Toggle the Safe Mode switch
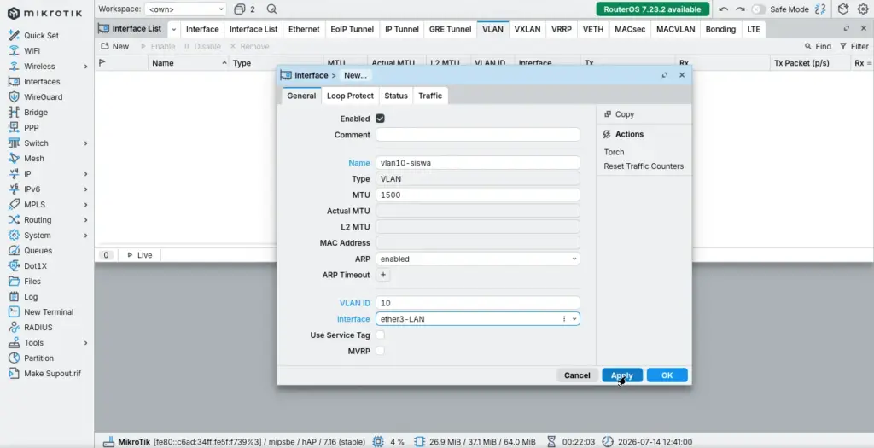The height and width of the screenshot is (448, 874). coord(758,9)
